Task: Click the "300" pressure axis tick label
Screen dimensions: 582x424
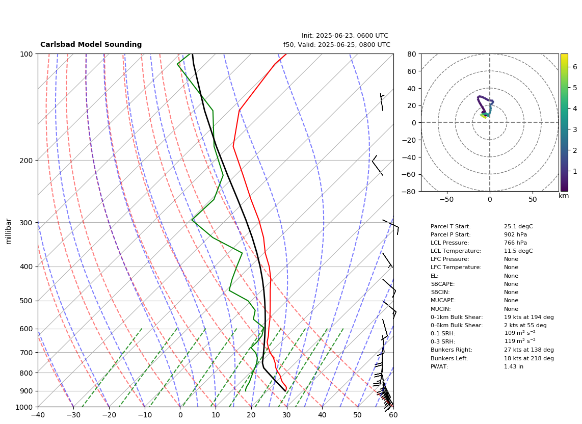Action: [x=27, y=223]
